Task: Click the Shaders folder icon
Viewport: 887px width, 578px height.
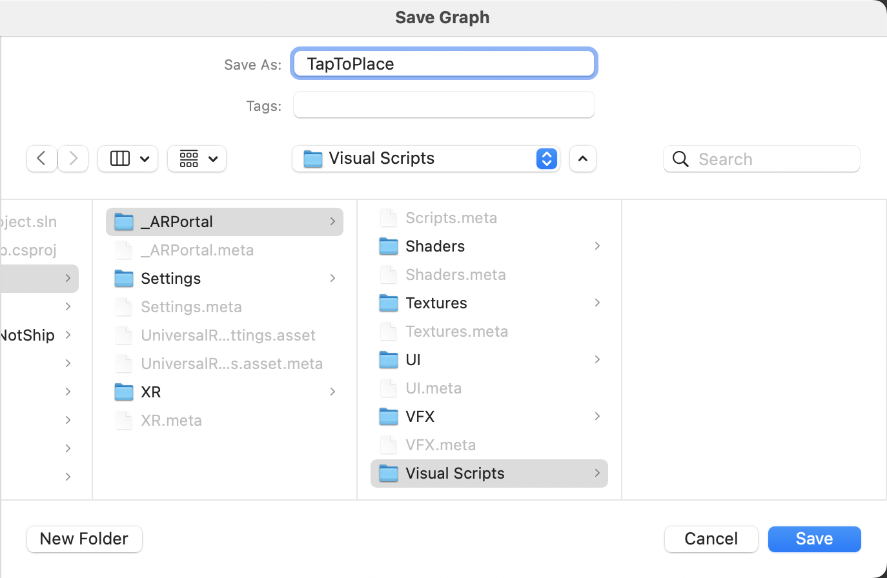Action: click(x=389, y=246)
